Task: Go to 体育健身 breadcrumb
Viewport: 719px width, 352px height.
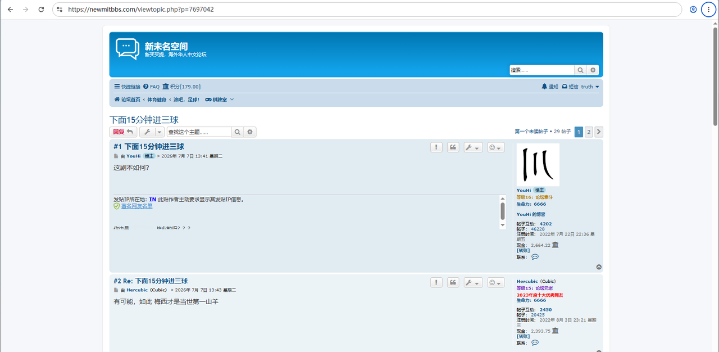Action: (157, 100)
